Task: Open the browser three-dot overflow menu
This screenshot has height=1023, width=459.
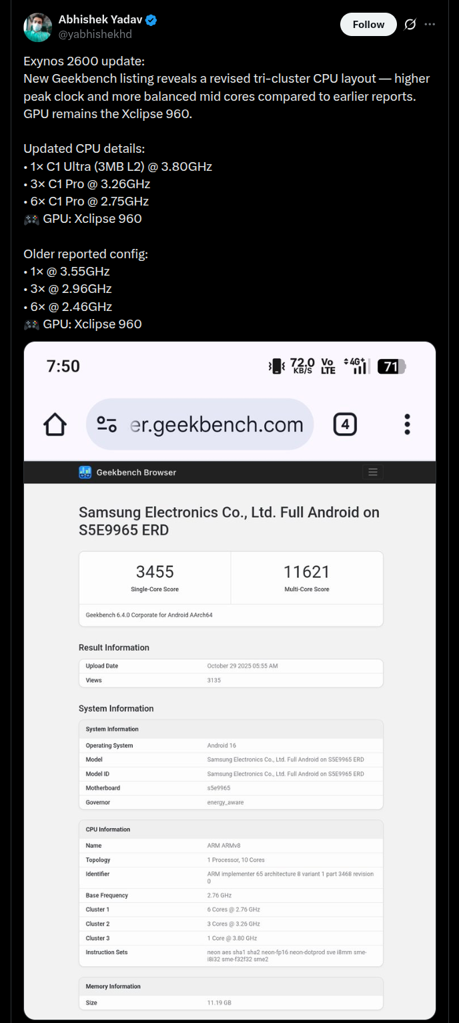Action: (x=407, y=423)
